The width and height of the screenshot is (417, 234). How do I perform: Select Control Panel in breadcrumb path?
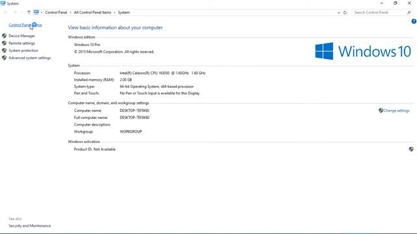pyautogui.click(x=56, y=12)
